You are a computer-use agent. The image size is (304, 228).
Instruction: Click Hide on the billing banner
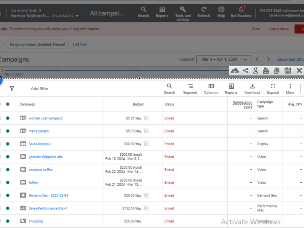256,29
